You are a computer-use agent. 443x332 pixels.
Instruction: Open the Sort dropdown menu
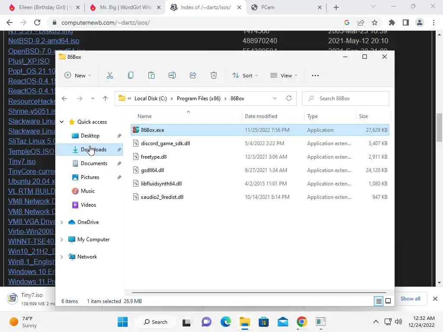(x=245, y=75)
